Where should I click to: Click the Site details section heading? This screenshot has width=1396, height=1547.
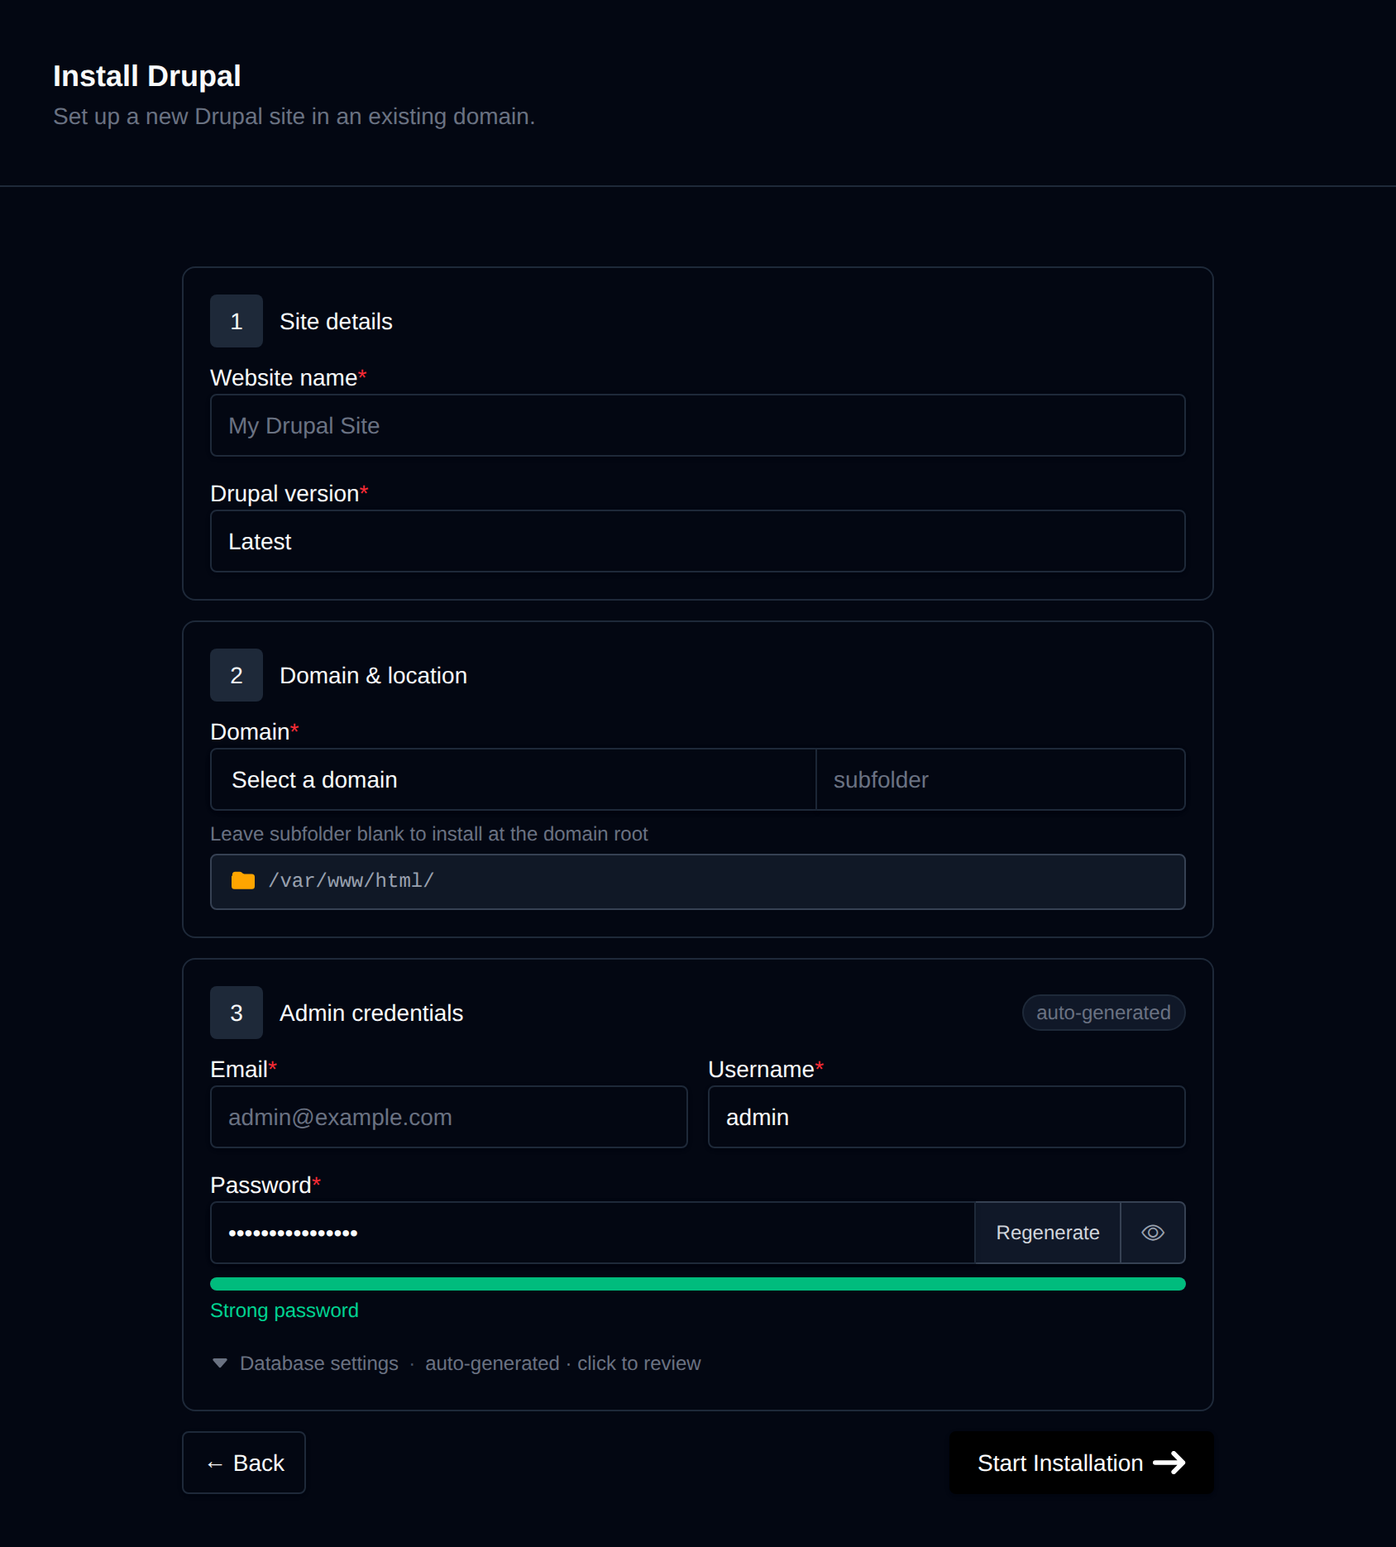(x=336, y=321)
